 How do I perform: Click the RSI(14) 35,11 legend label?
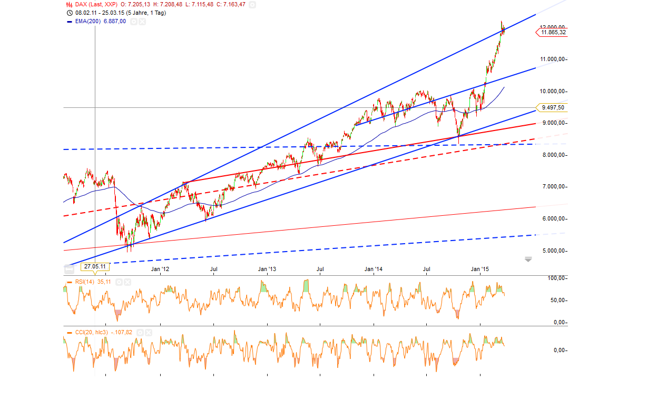tap(92, 282)
